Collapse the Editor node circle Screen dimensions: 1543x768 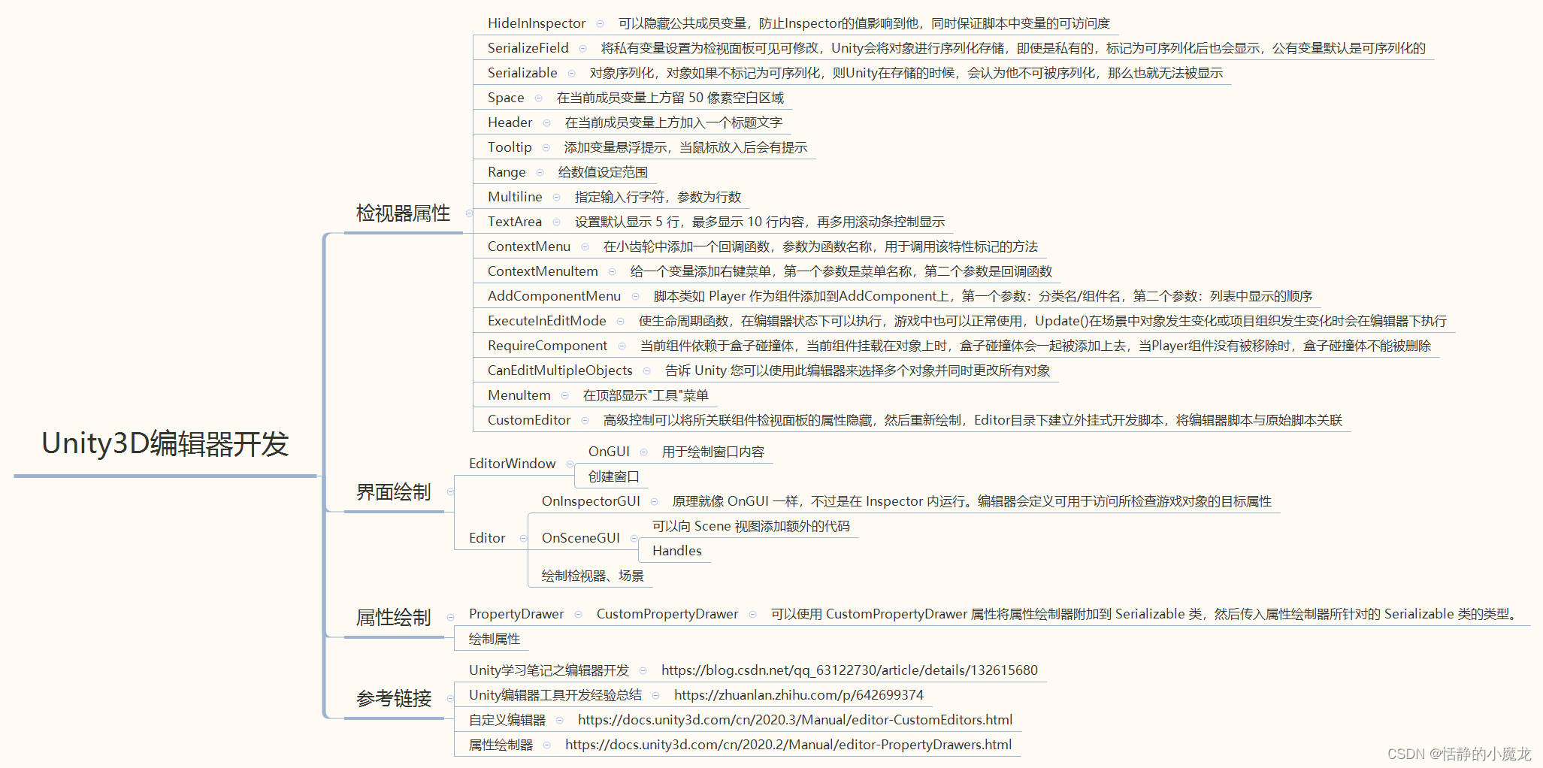523,538
